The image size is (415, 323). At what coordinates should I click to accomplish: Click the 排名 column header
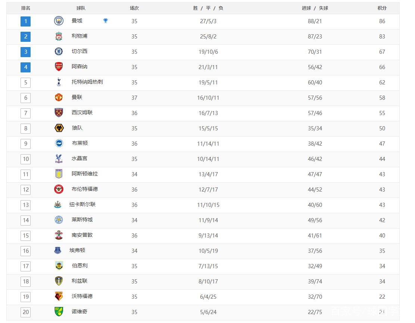point(26,8)
